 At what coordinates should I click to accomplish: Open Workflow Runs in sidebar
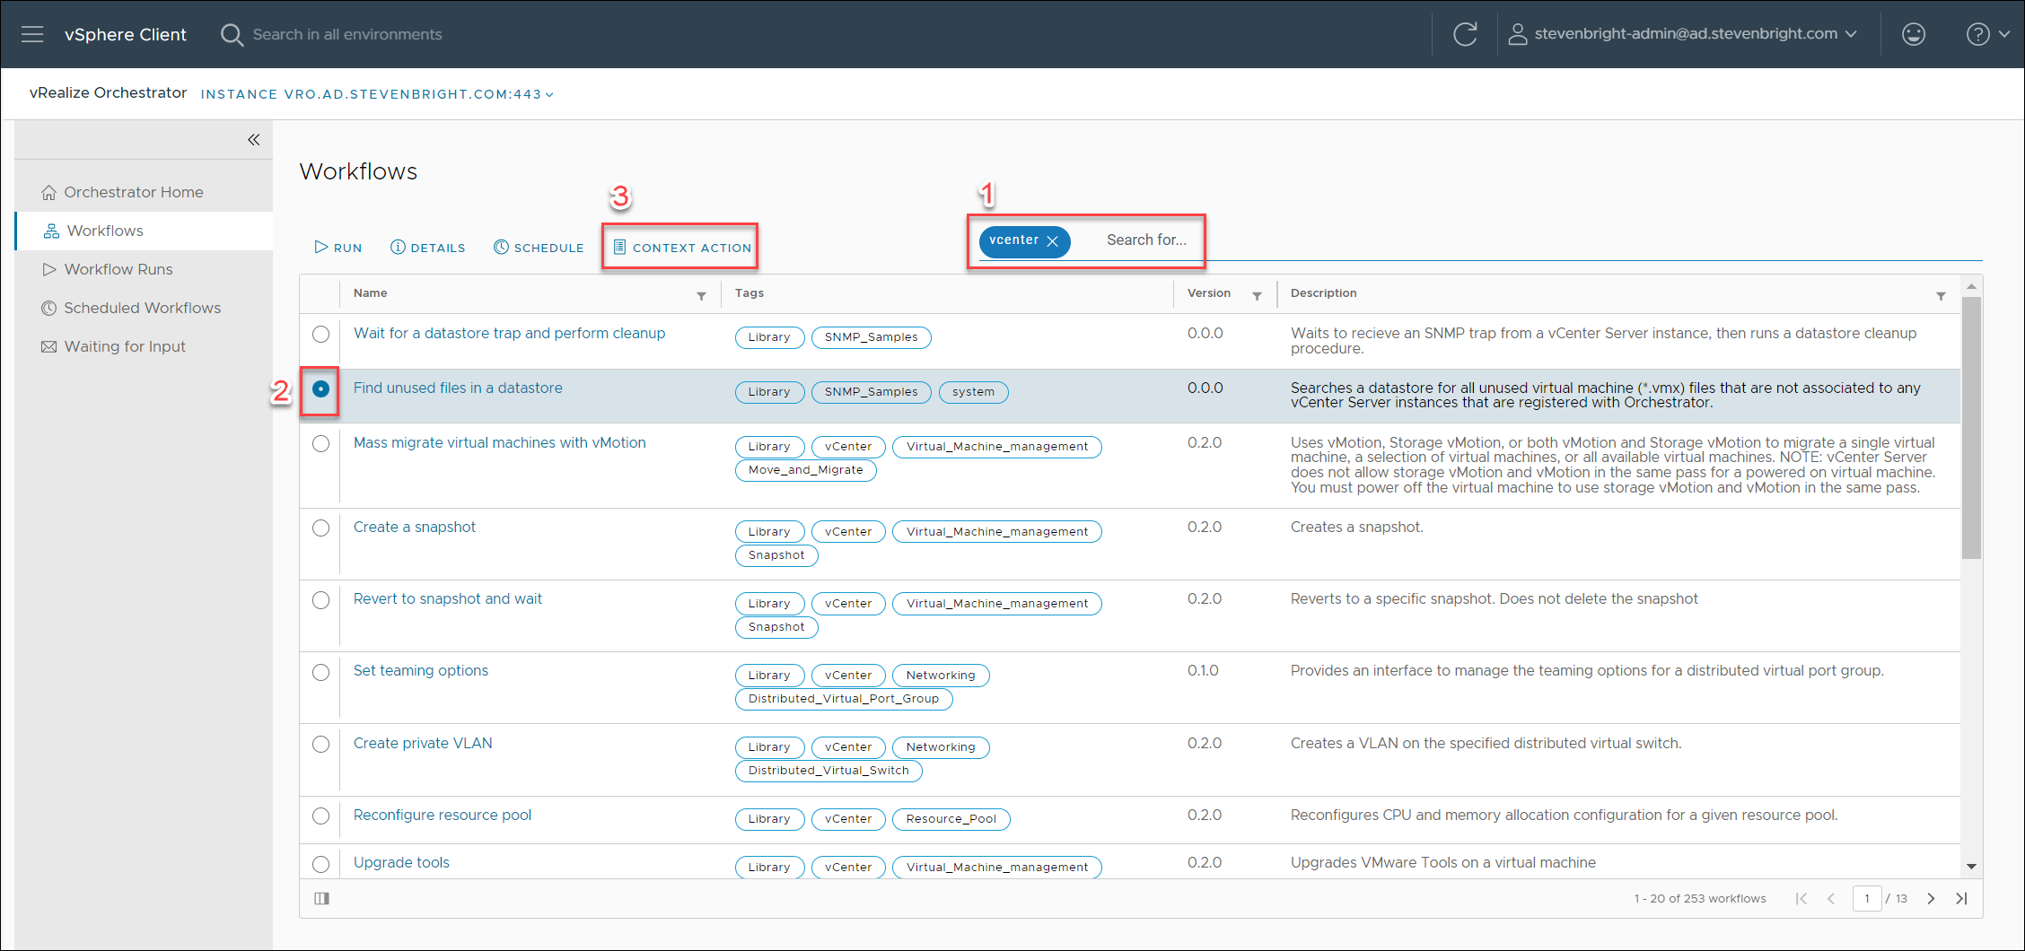(x=144, y=269)
